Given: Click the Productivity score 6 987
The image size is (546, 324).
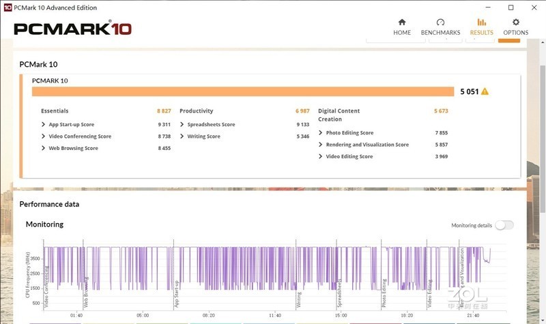Looking at the screenshot, I should (302, 111).
